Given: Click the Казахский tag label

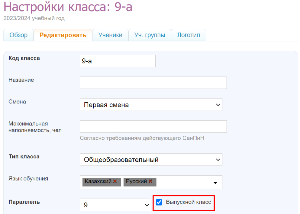Looking at the screenshot, I should (x=98, y=181).
